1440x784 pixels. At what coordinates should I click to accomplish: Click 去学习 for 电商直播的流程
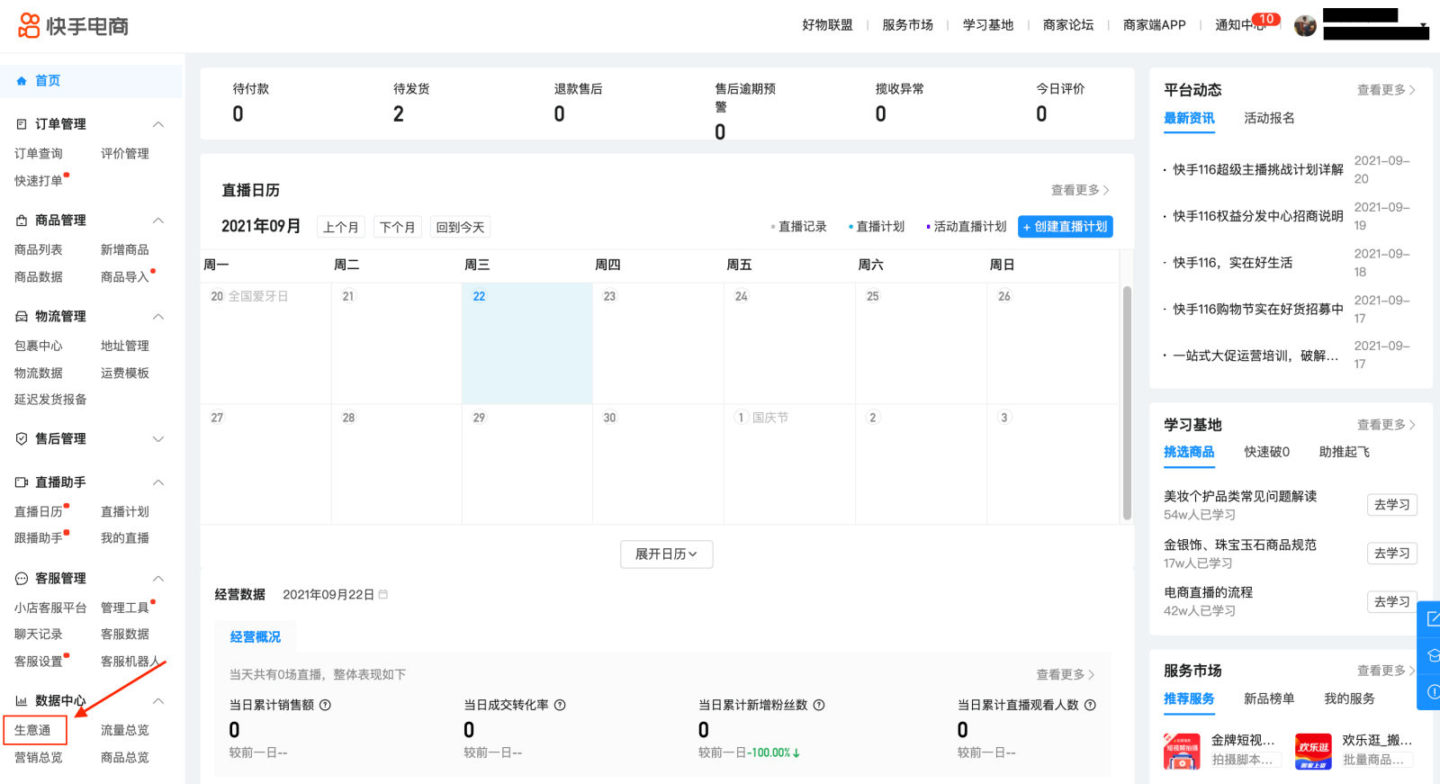[x=1391, y=601]
